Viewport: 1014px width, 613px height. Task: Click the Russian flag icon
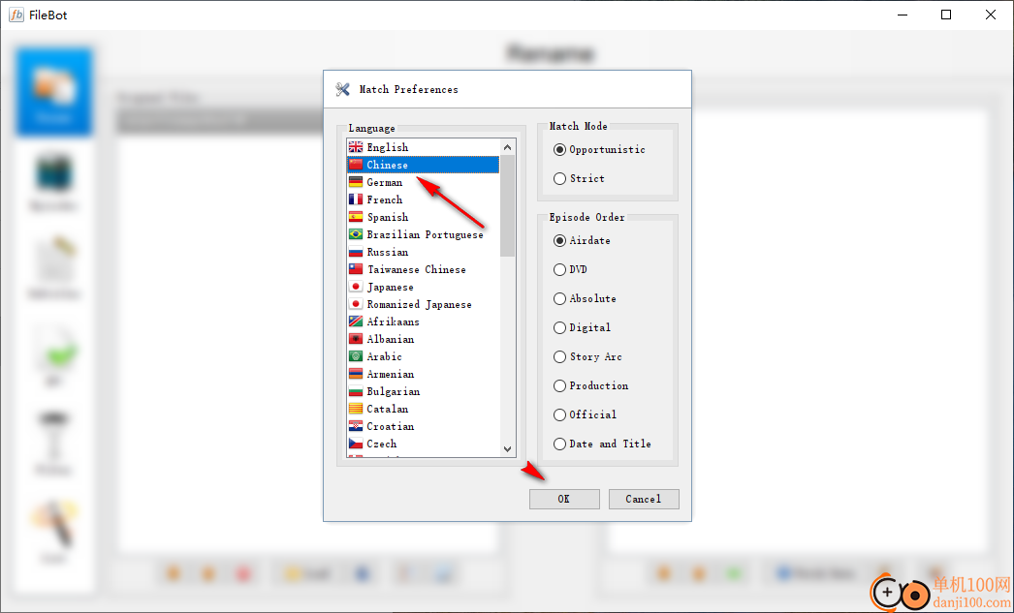click(x=356, y=252)
